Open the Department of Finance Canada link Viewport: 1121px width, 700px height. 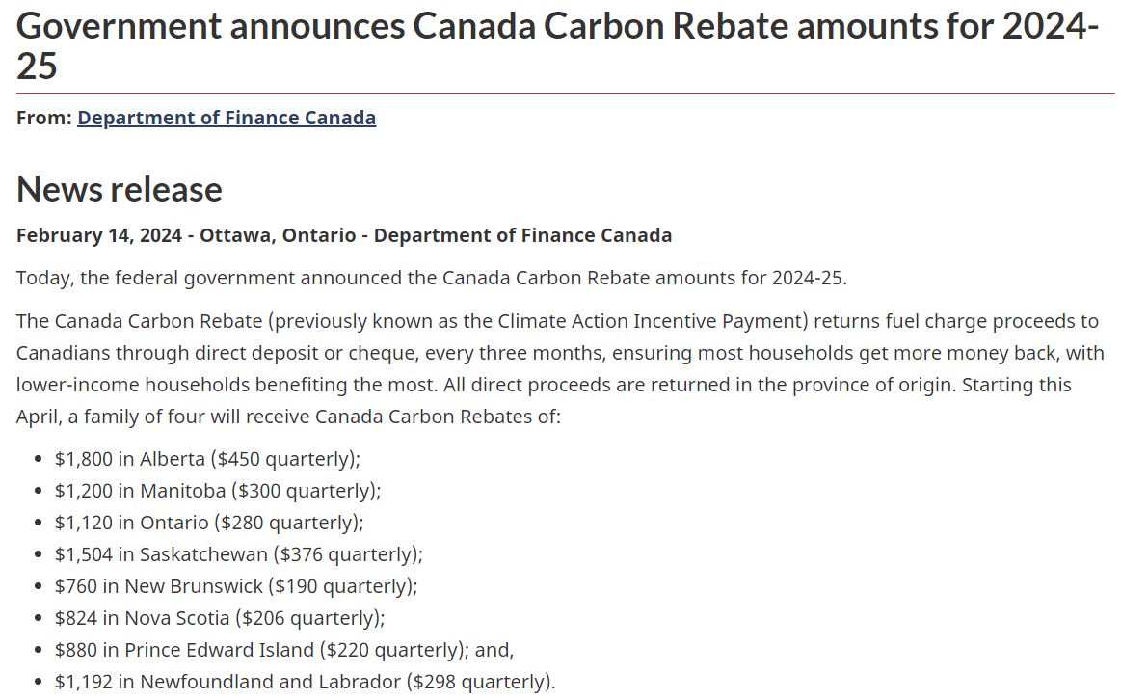(227, 118)
